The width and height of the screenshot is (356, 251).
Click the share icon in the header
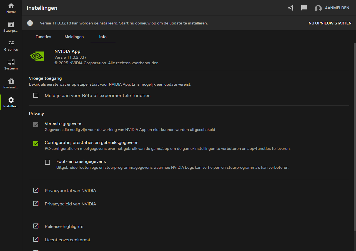point(291,8)
